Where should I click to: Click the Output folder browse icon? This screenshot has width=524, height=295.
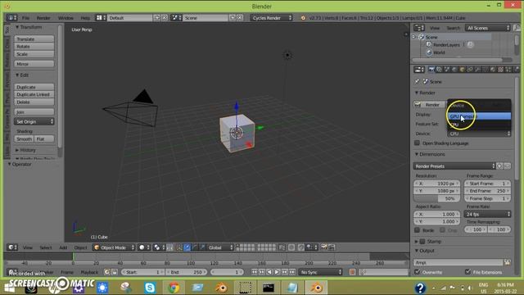pos(507,262)
